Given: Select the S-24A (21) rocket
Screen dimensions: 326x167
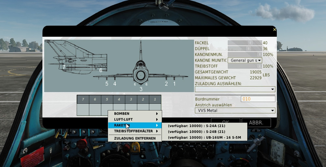Looking at the screenshot, I should [204, 126].
